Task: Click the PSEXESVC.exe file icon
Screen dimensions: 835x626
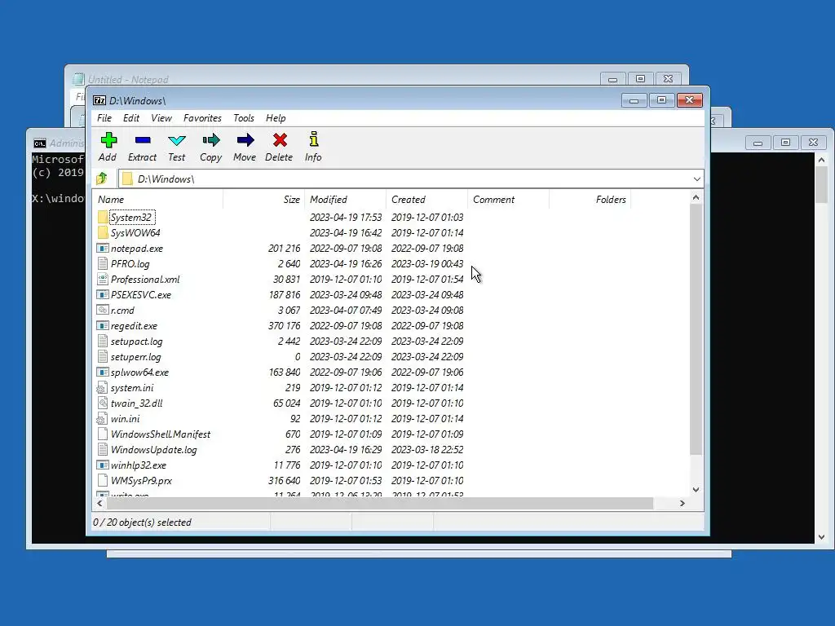Action: (103, 294)
